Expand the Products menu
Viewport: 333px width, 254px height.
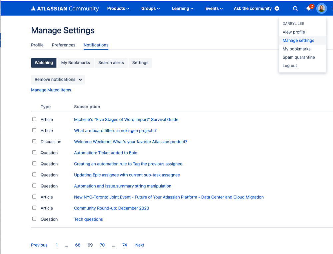click(x=118, y=8)
